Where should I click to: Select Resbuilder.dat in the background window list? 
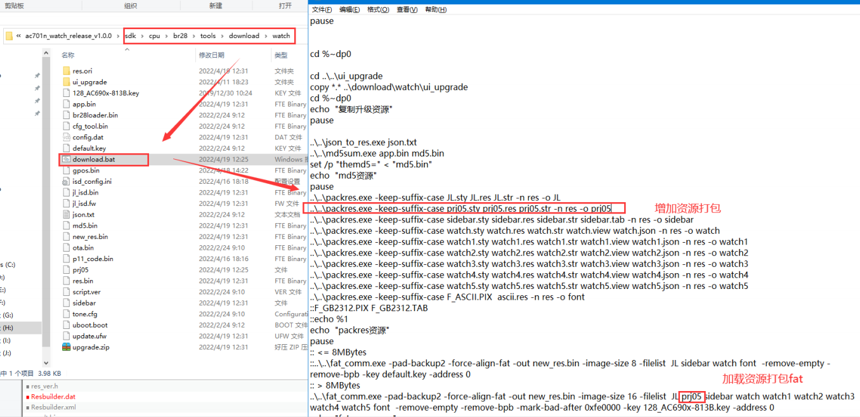53,397
